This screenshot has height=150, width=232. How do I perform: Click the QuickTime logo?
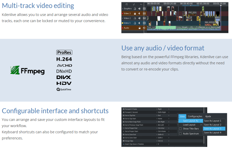tap(64, 90)
